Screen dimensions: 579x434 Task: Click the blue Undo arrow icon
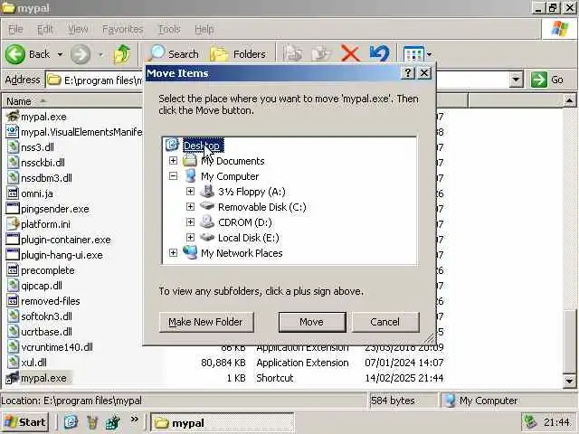click(379, 54)
